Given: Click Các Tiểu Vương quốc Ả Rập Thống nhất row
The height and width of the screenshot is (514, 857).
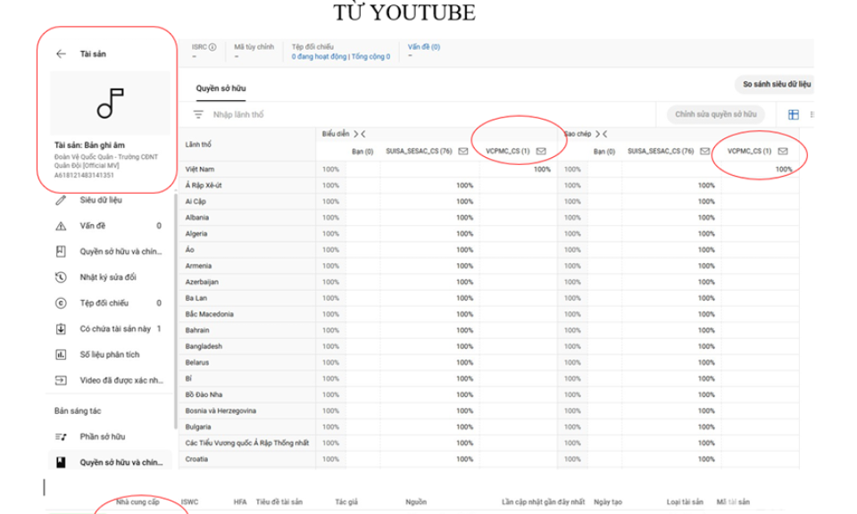Looking at the screenshot, I should coord(488,443).
